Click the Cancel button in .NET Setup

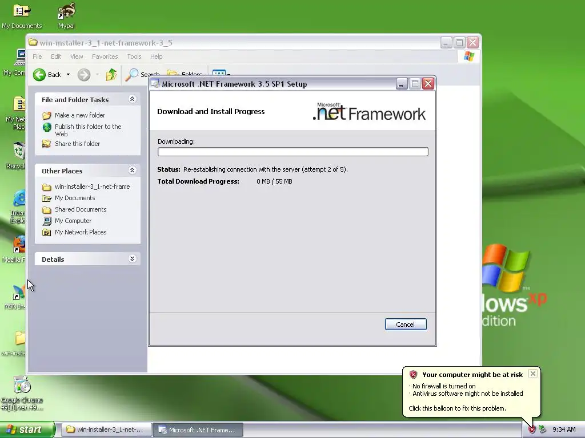pyautogui.click(x=406, y=325)
